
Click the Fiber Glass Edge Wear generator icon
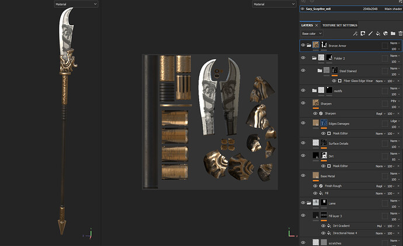coord(340,81)
